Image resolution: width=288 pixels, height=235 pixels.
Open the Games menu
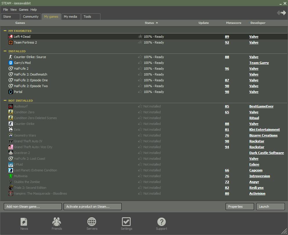24,10
